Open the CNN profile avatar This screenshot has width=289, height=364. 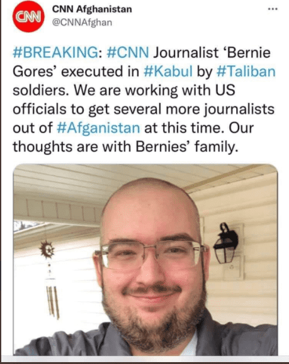pos(28,16)
